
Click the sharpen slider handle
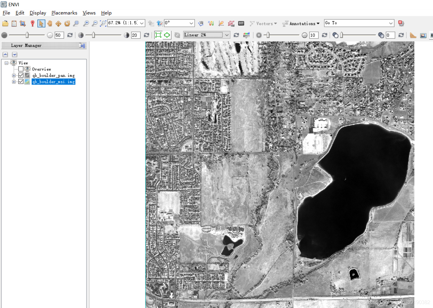click(x=268, y=35)
